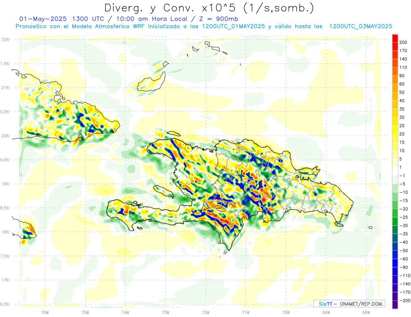
Task: Click the longitude label "68W"
Action: tap(366, 312)
